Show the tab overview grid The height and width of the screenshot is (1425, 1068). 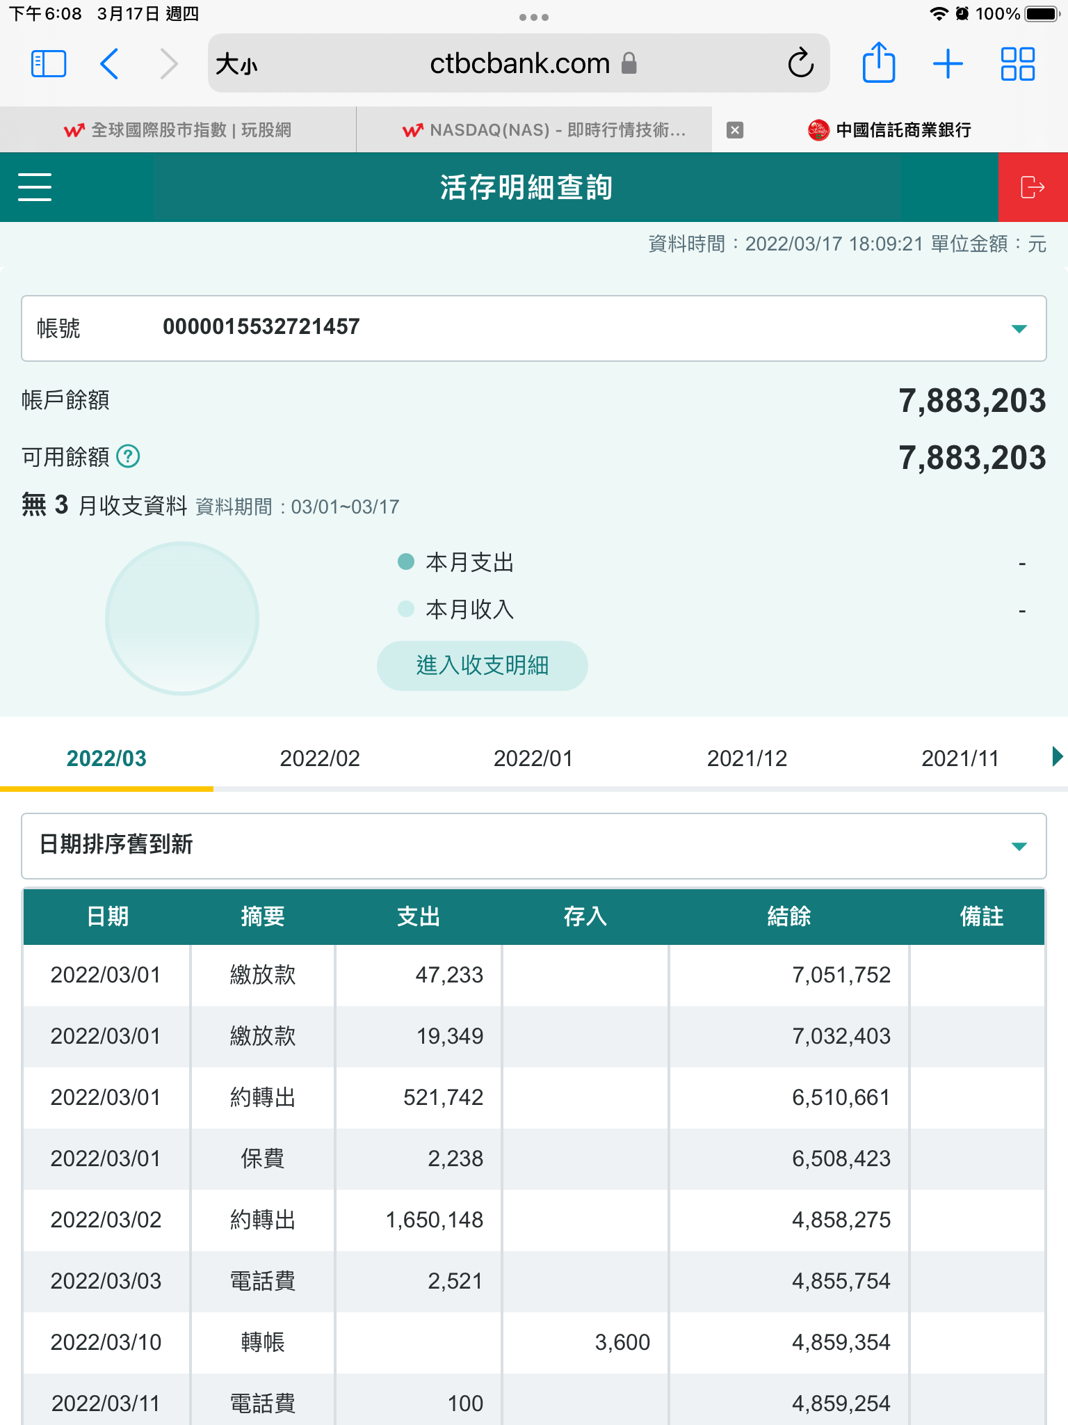point(1017,64)
